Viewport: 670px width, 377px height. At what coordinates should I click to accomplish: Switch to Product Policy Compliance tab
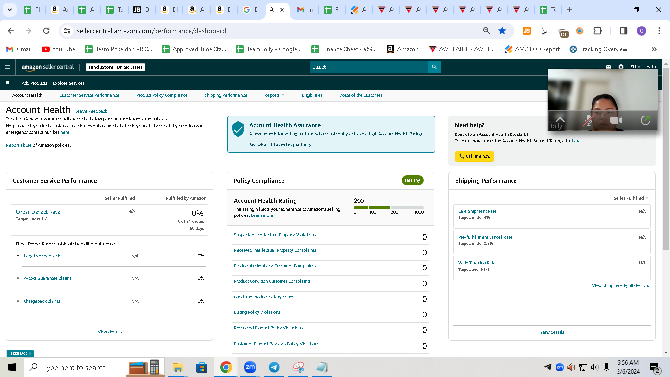tap(162, 95)
